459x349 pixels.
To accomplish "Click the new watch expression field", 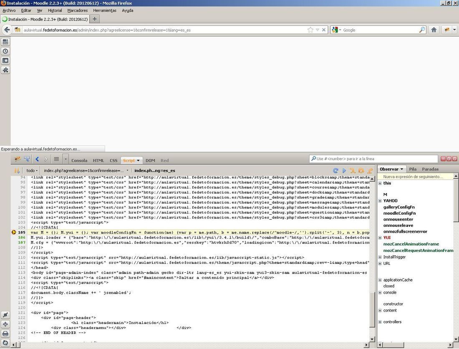I will pyautogui.click(x=415, y=177).
